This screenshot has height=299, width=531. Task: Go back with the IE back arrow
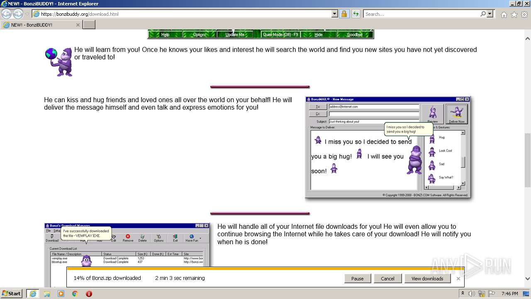[x=7, y=14]
